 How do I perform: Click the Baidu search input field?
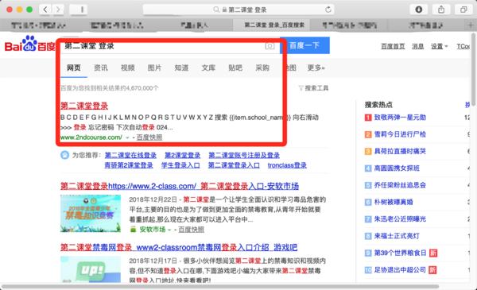[170, 46]
